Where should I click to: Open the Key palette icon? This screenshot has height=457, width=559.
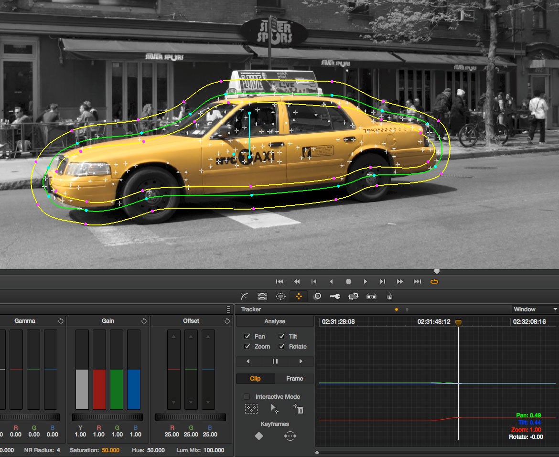coord(335,296)
